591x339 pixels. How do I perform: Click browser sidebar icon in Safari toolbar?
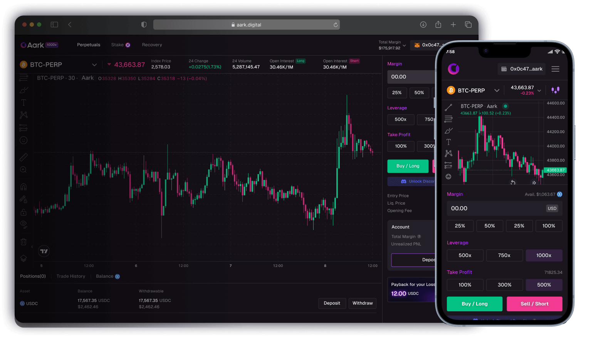tap(54, 25)
